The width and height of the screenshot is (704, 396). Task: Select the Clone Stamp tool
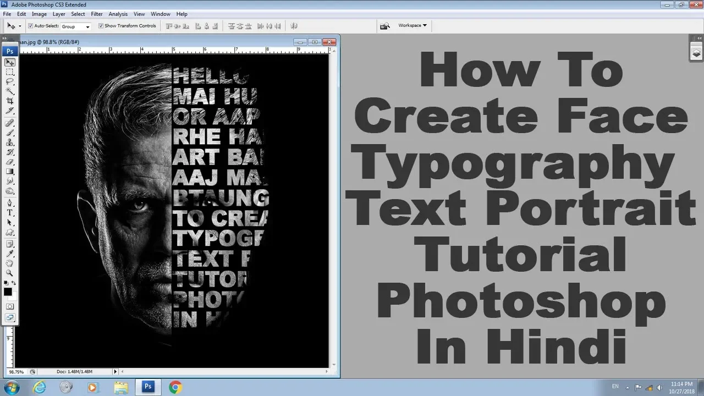click(10, 142)
